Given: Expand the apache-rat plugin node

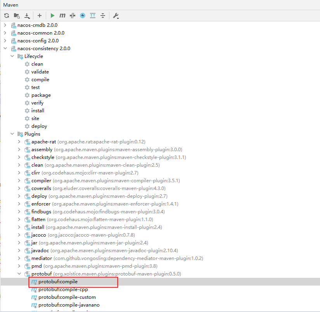Looking at the screenshot, I should (x=19, y=142).
